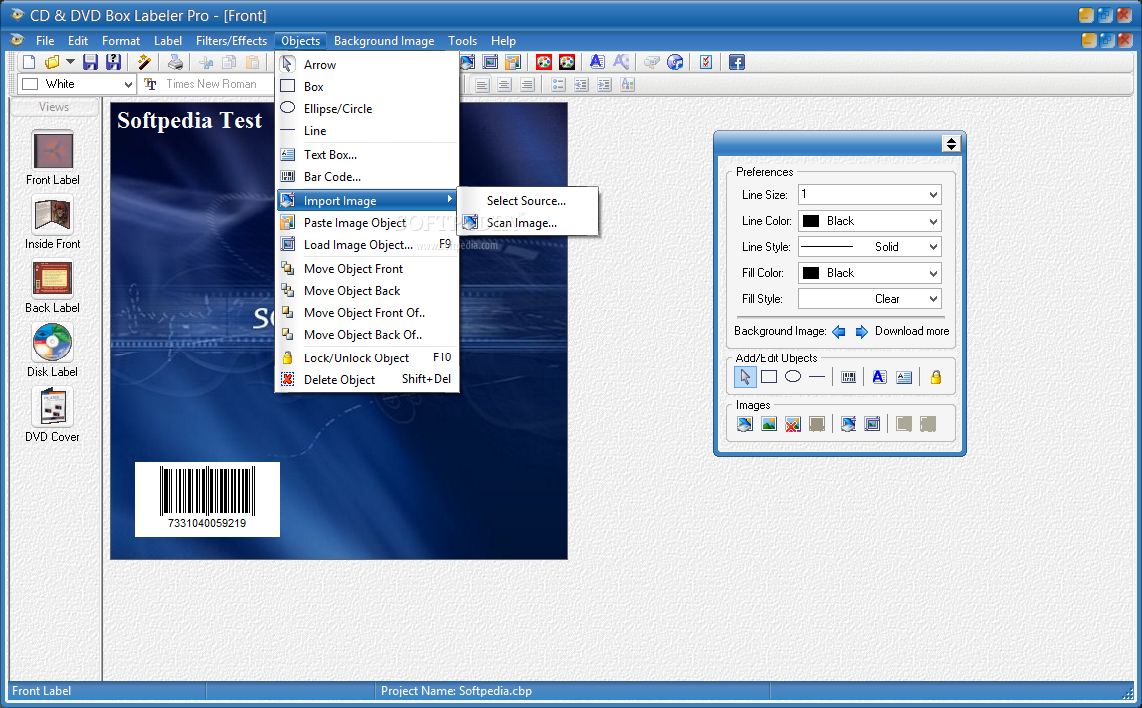Toggle the padlock Lock object icon in panel

click(936, 377)
